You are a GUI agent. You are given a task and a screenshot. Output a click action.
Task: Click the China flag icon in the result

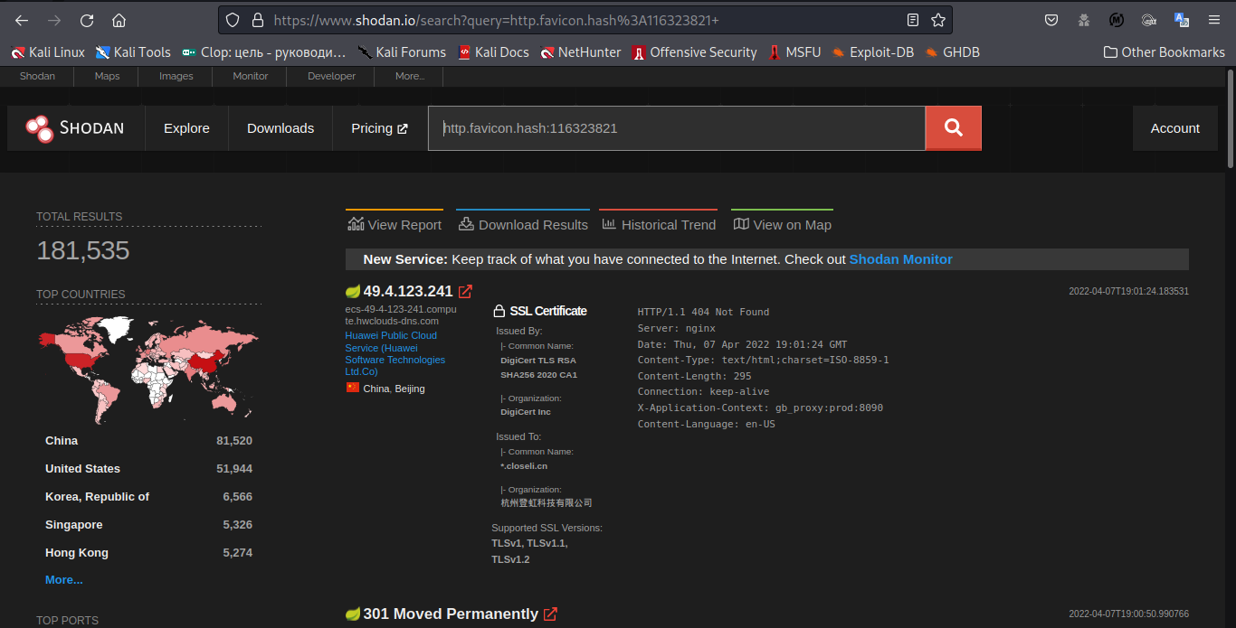pos(353,388)
